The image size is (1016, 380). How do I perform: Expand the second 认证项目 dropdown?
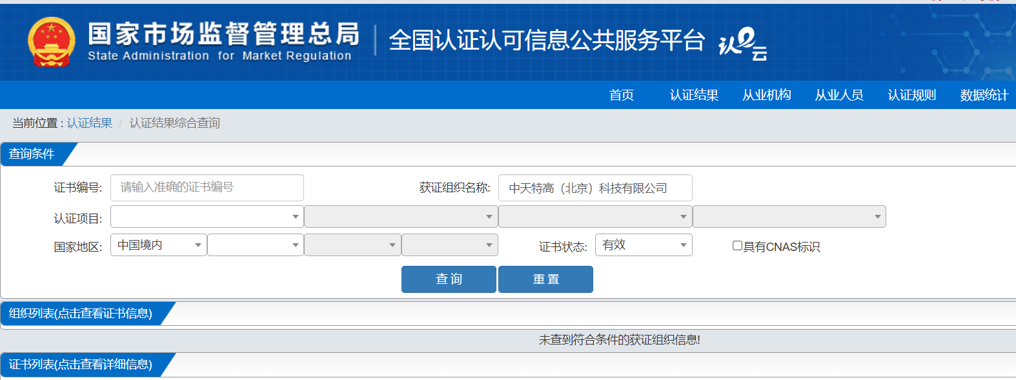point(401,217)
